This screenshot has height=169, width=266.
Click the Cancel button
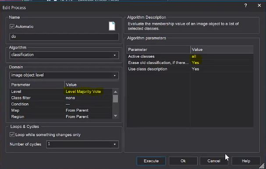[x=214, y=161]
